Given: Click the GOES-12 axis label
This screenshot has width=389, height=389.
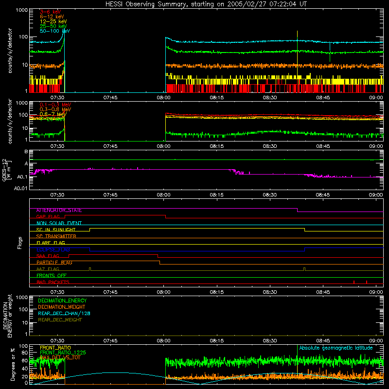Looking at the screenshot, I should tap(7, 170).
